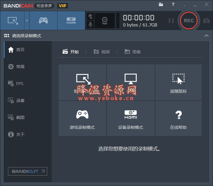The image size is (213, 186).
Task: Open the 常规 general settings sidebar item
Action: coord(28,66)
